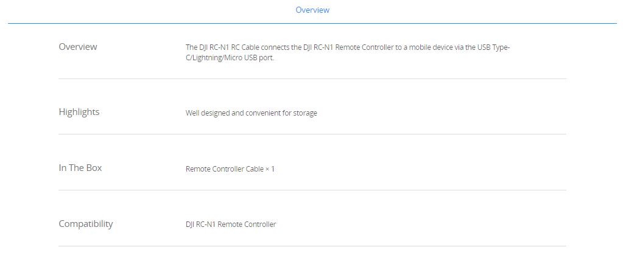Click the DJI RC-N1 RC Cable description paragraph
Viewport: 623px width, 261px height.
[x=348, y=52]
